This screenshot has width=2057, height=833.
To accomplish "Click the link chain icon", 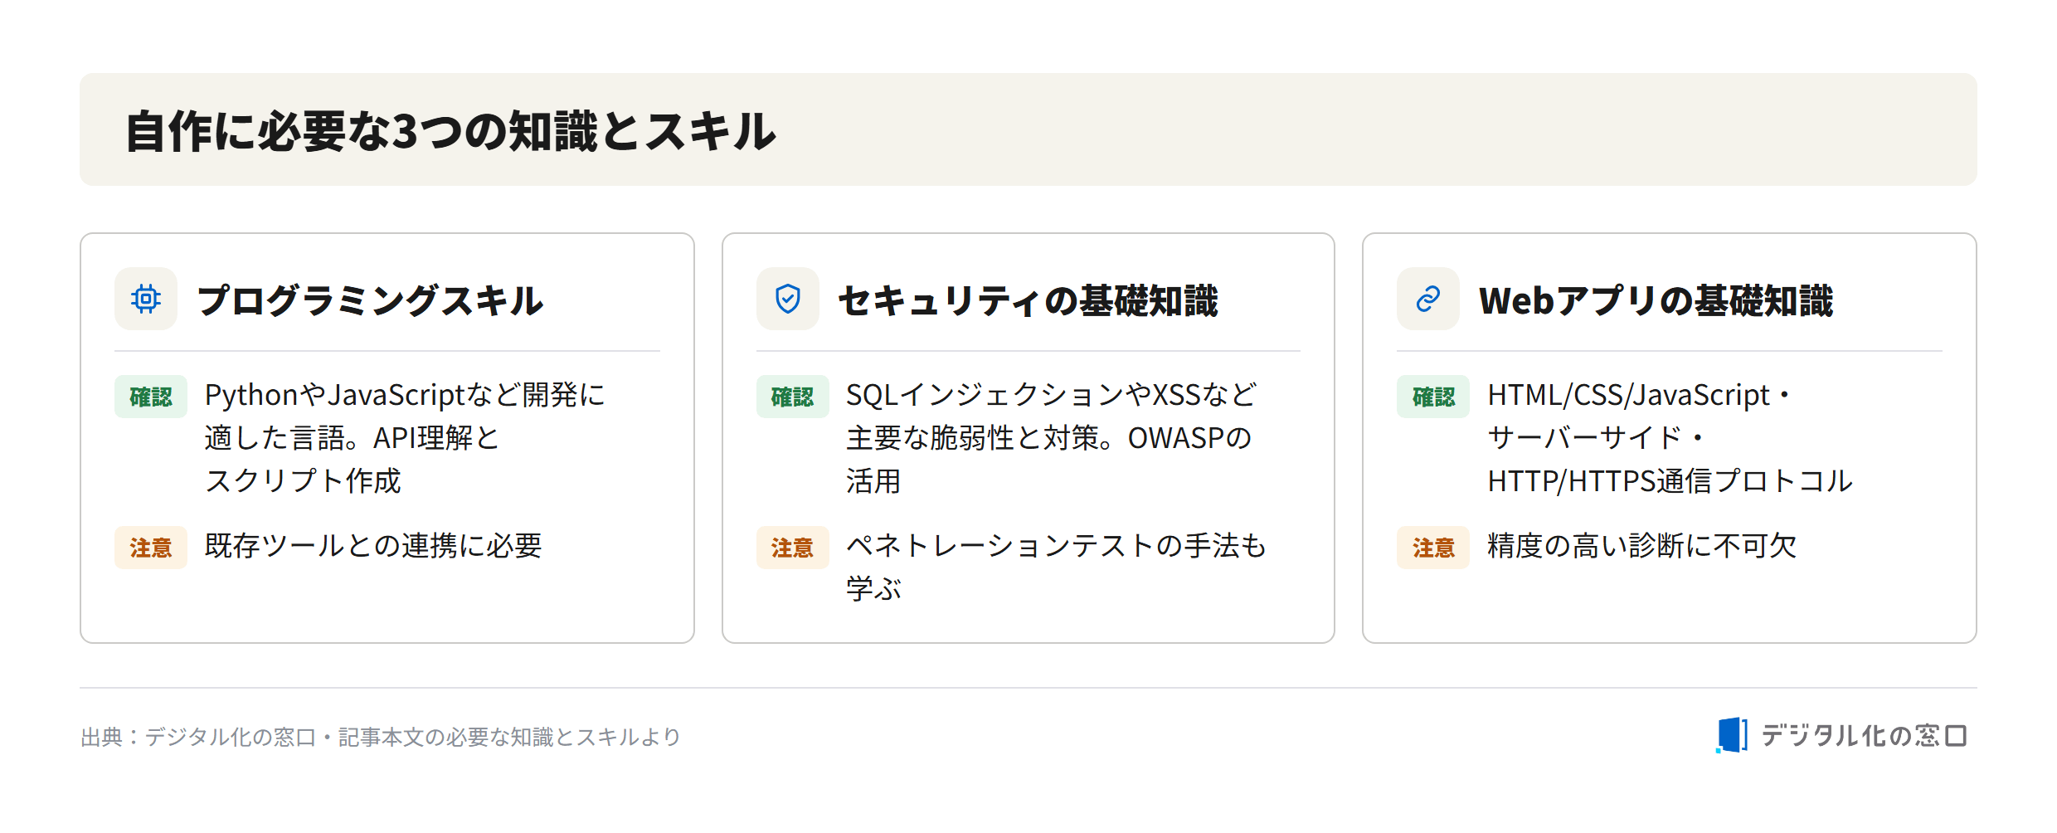I will [1428, 299].
